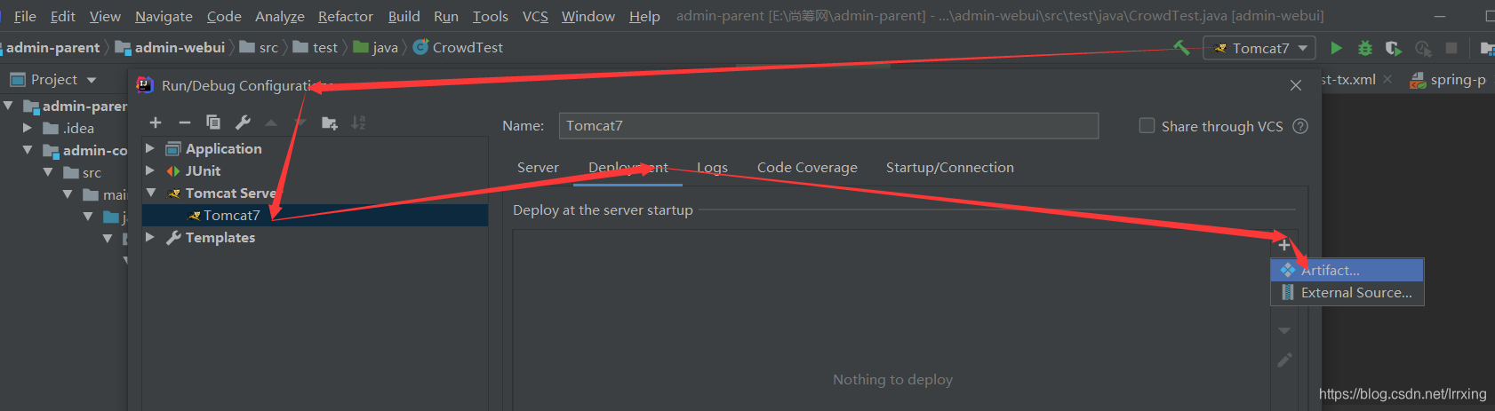Open the Analyze menu
This screenshot has height=411, width=1495.
pyautogui.click(x=279, y=16)
